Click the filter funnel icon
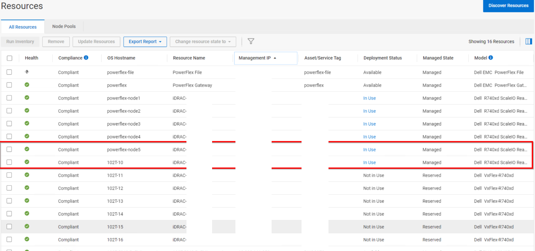The height and width of the screenshot is (251, 535). point(251,41)
